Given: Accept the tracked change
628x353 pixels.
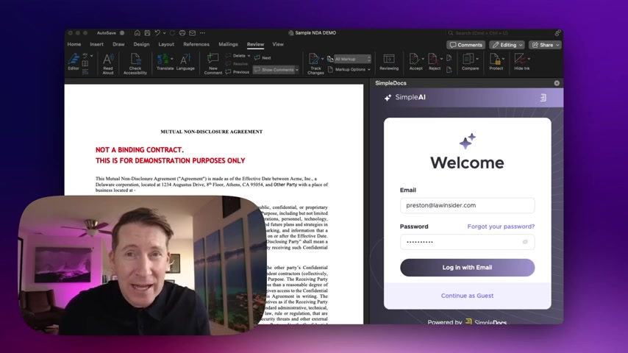Looking at the screenshot, I should pyautogui.click(x=415, y=62).
